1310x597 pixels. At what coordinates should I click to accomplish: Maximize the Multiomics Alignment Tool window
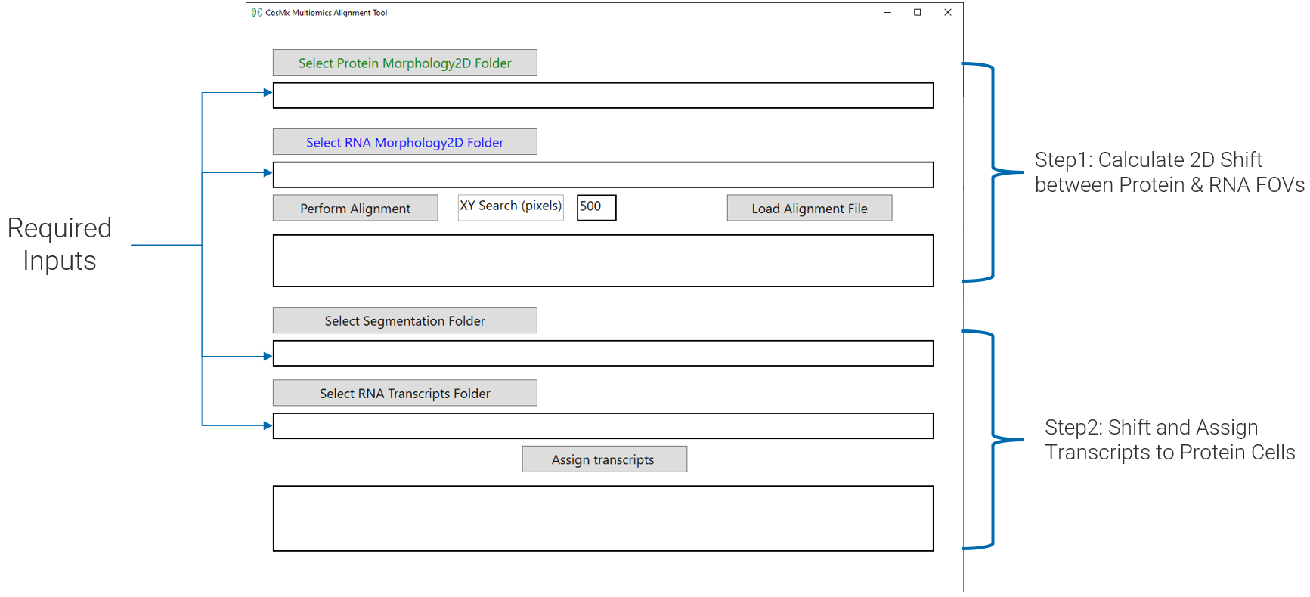918,12
